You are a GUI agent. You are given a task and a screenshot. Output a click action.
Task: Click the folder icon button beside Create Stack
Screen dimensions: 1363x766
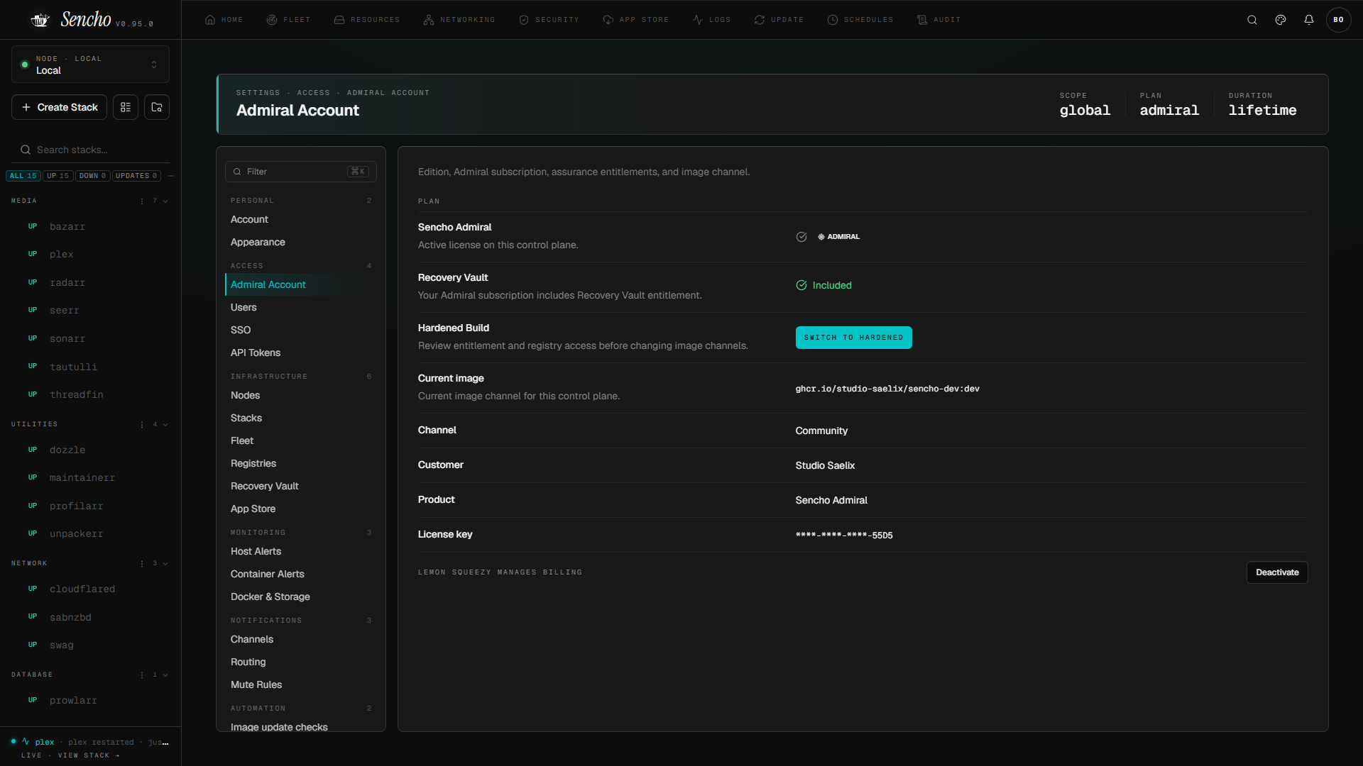coord(157,107)
